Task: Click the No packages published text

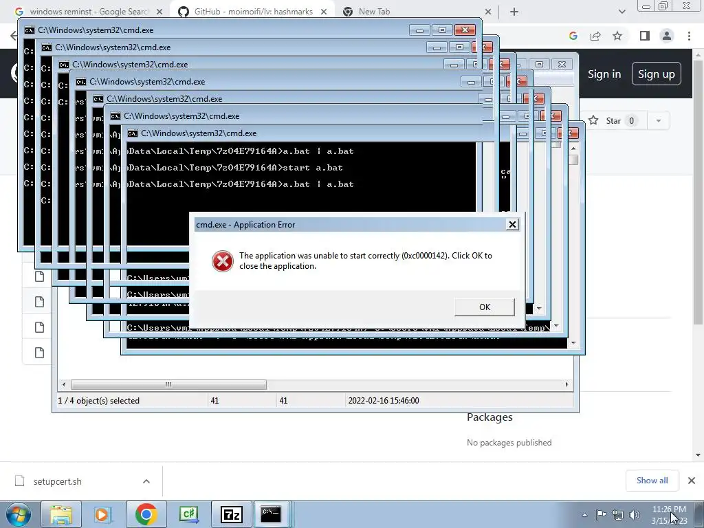Action: tap(509, 443)
